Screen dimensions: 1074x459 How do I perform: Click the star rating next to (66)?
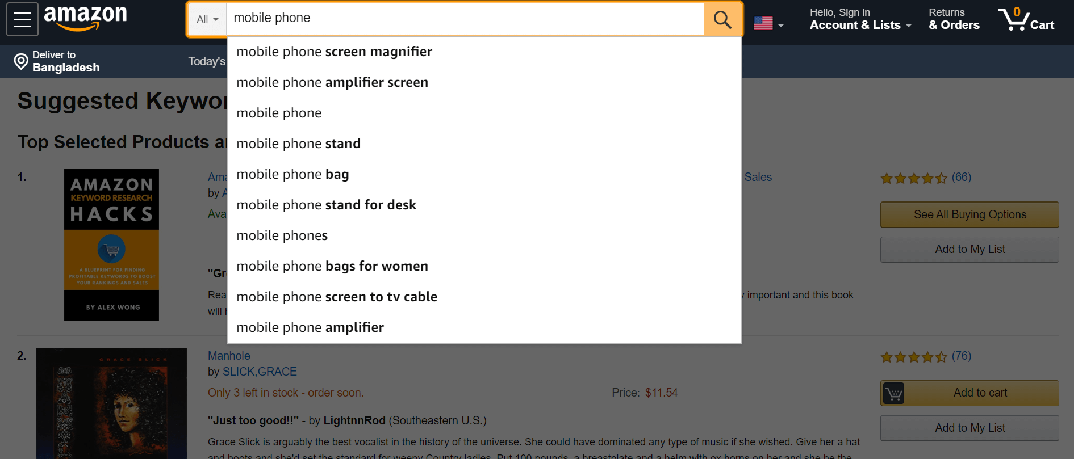[x=913, y=178]
